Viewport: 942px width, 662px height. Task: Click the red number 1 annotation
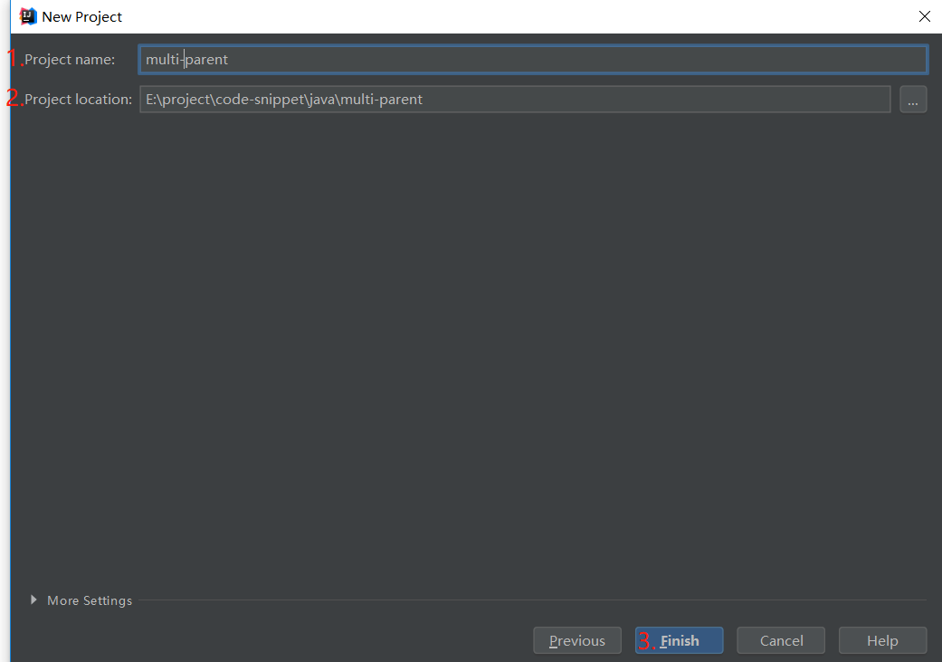coord(14,60)
